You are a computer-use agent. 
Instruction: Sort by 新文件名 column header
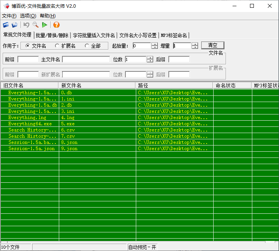coord(97,85)
